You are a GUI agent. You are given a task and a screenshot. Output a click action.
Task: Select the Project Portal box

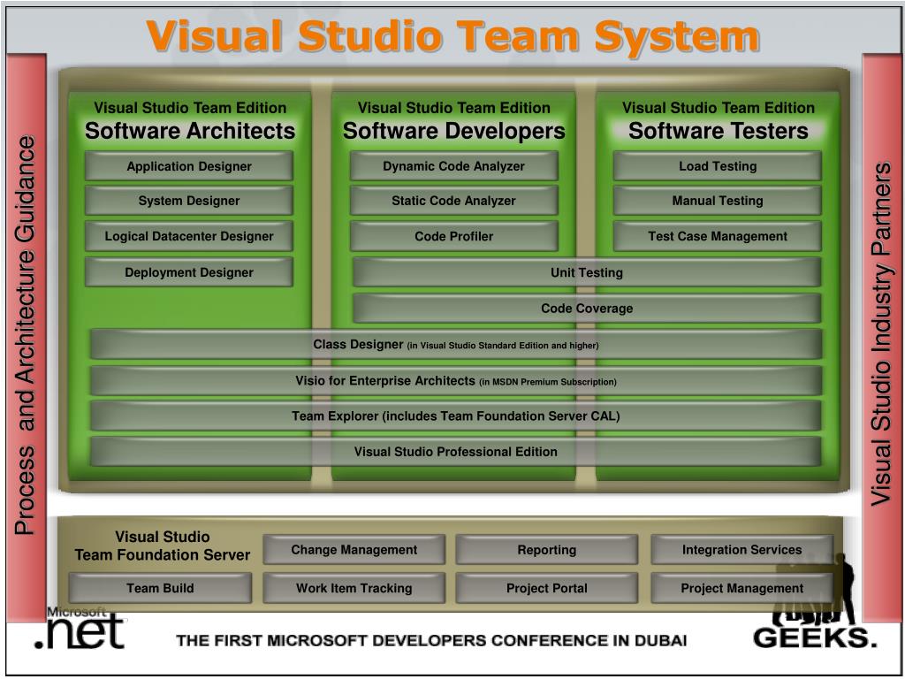(546, 588)
